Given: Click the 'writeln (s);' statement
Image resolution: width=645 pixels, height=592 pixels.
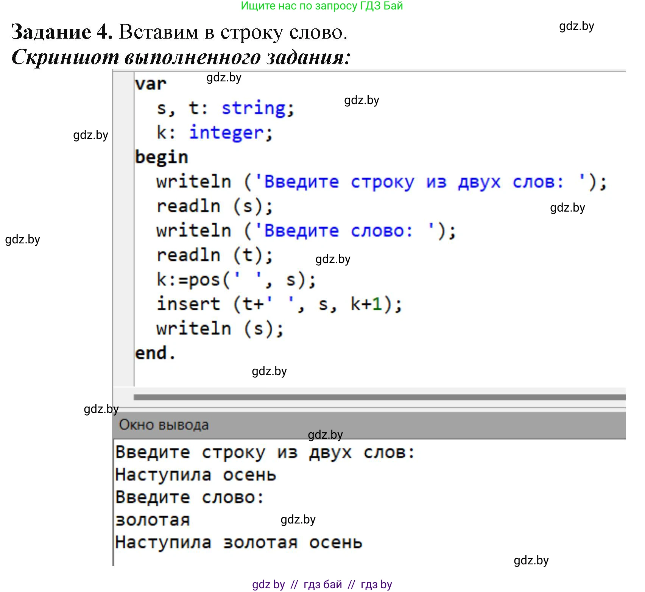Looking at the screenshot, I should coord(220,329).
